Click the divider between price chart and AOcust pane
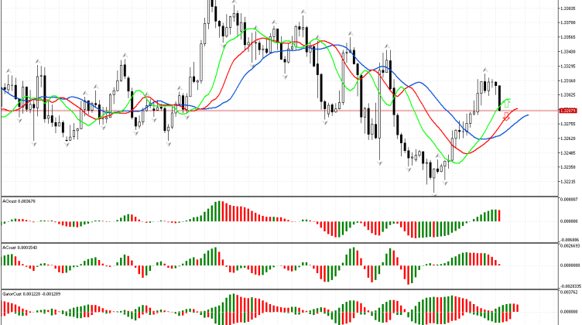582x325 pixels. (279, 196)
